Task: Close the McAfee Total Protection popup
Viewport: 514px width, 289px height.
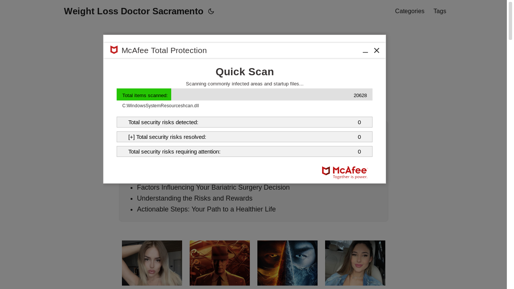Action: (x=377, y=50)
